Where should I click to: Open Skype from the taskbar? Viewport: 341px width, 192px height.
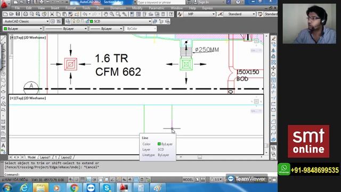pos(107,187)
